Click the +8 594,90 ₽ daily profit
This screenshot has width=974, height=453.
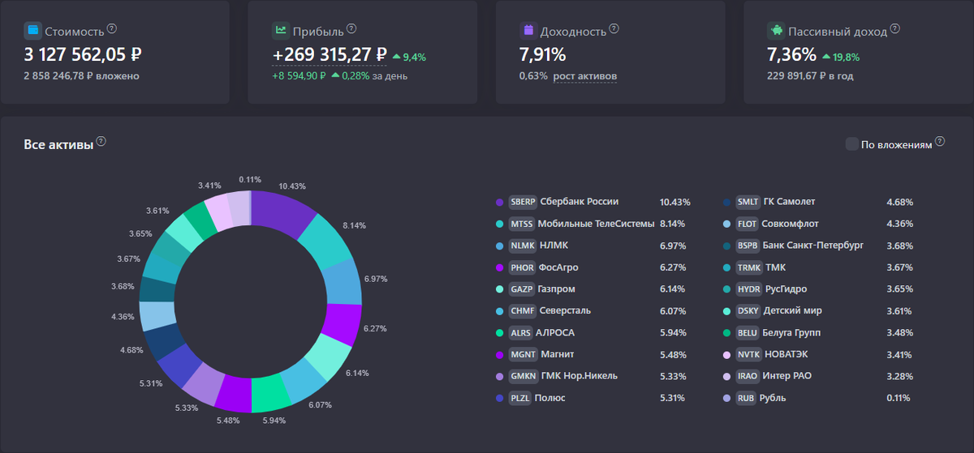click(299, 76)
